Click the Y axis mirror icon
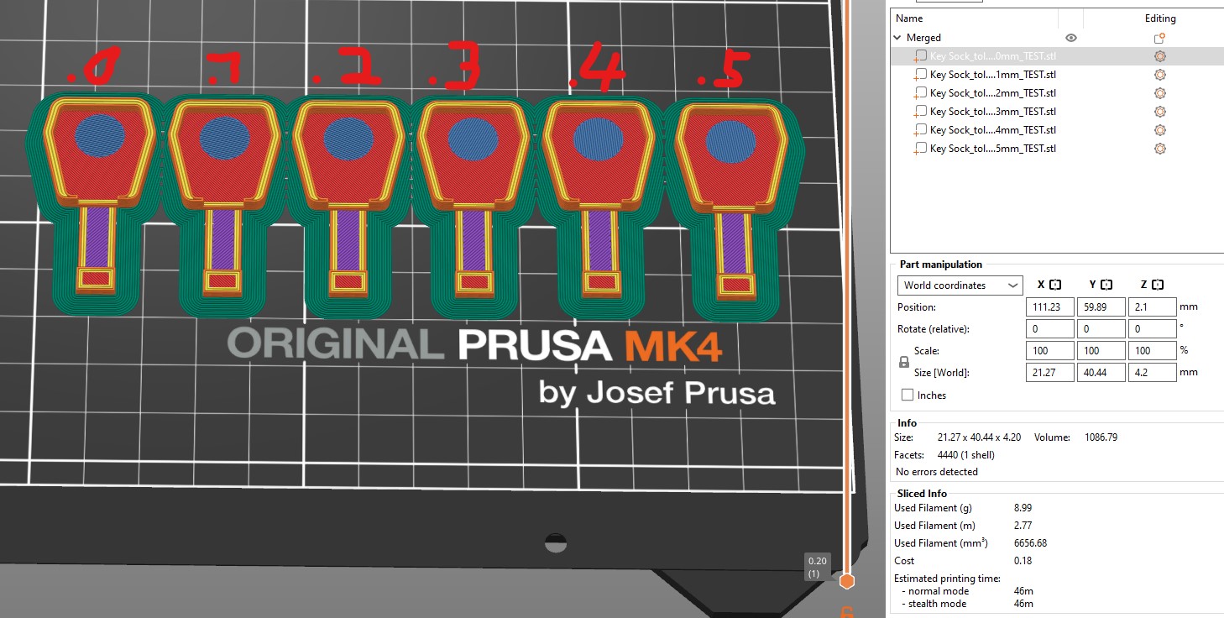 click(1107, 285)
